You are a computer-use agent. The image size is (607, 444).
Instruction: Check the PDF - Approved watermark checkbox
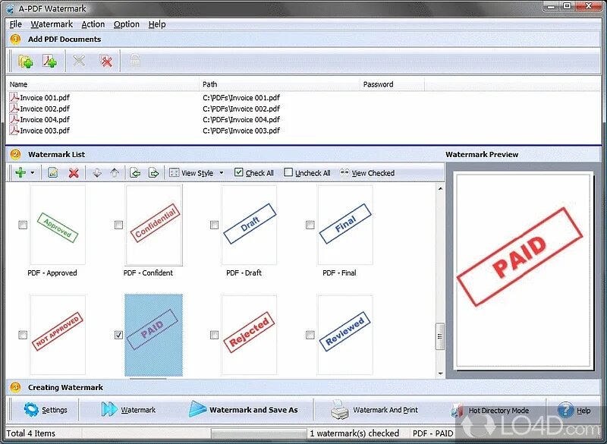23,225
